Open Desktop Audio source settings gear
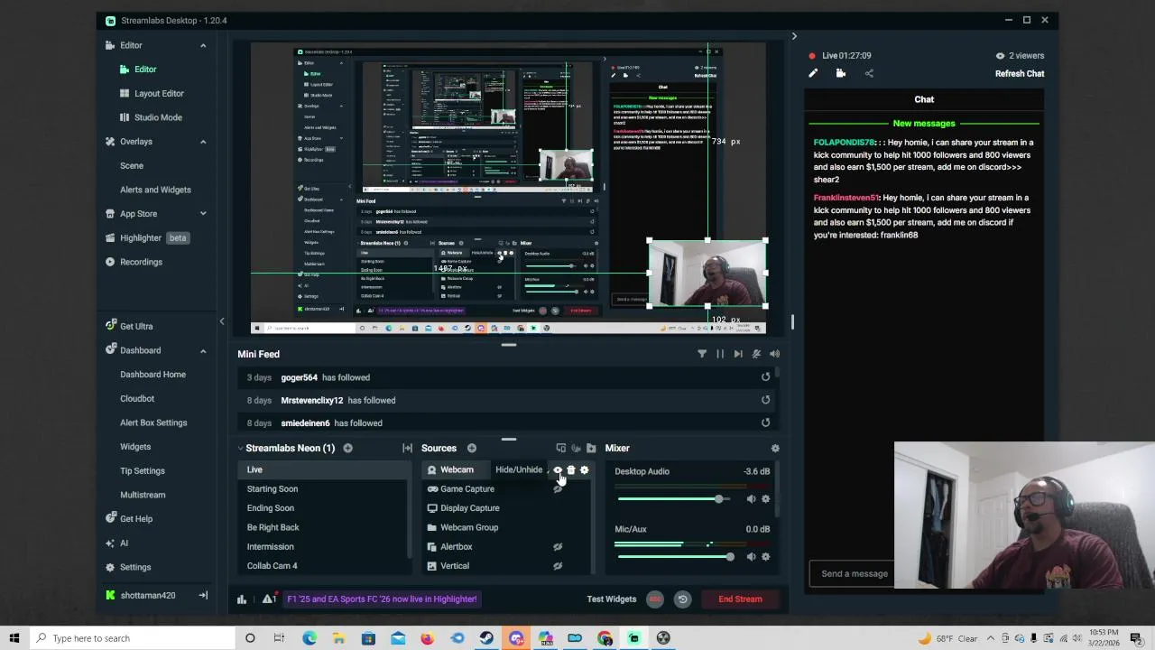Viewport: 1155px width, 650px height. tap(765, 498)
